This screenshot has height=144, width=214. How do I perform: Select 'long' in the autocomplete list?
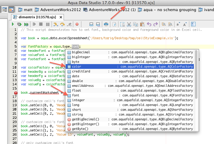(x=130, y=105)
